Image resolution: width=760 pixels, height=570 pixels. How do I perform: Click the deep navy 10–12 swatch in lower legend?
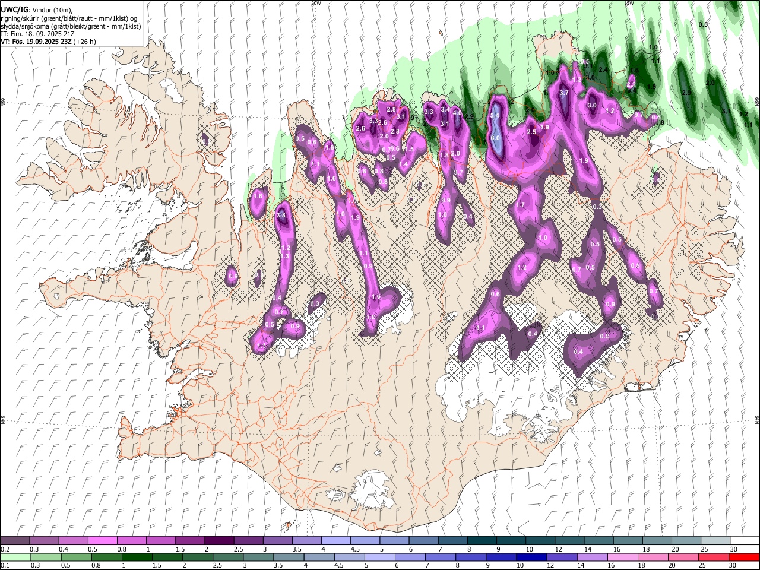point(533,557)
